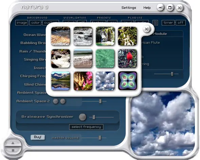The image size is (200, 160).
Task: Pick the pebble stream shore thumbnail
Action: pyautogui.click(x=61, y=36)
